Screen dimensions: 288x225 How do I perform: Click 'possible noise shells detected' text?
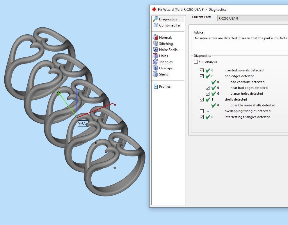point(253,105)
